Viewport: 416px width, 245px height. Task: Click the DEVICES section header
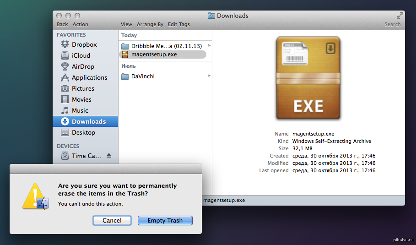pos(68,146)
